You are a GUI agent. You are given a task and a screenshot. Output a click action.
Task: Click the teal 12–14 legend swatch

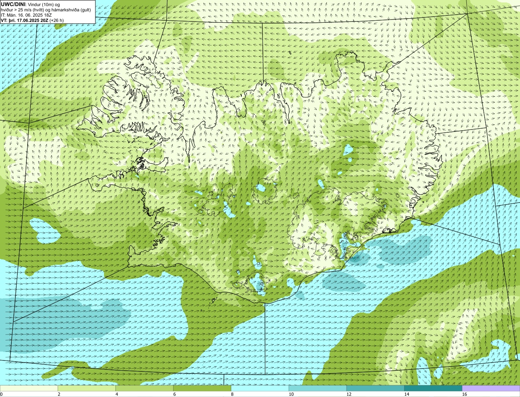click(375, 388)
